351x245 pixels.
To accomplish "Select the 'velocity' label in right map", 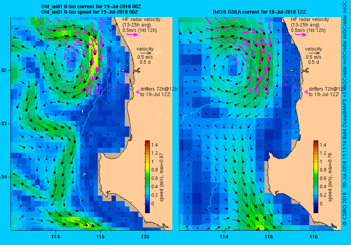I will 314,49.
